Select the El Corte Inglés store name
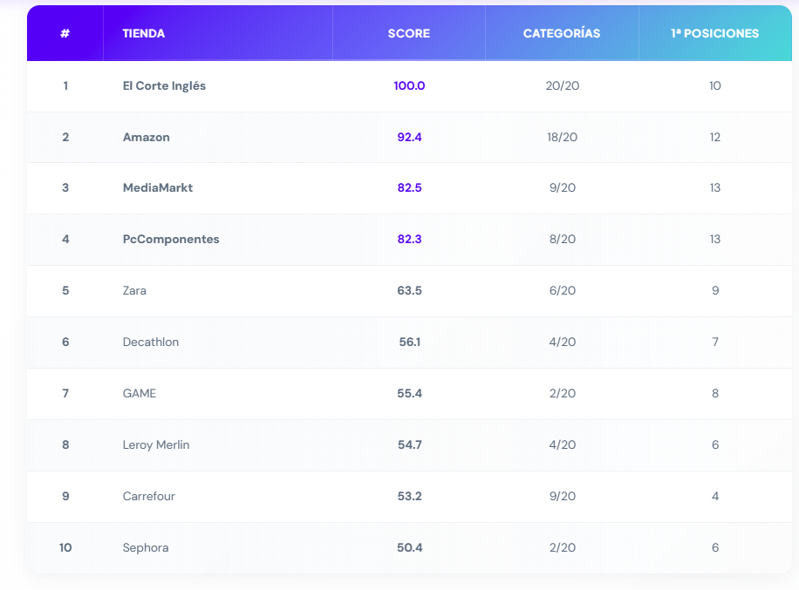 pos(164,86)
